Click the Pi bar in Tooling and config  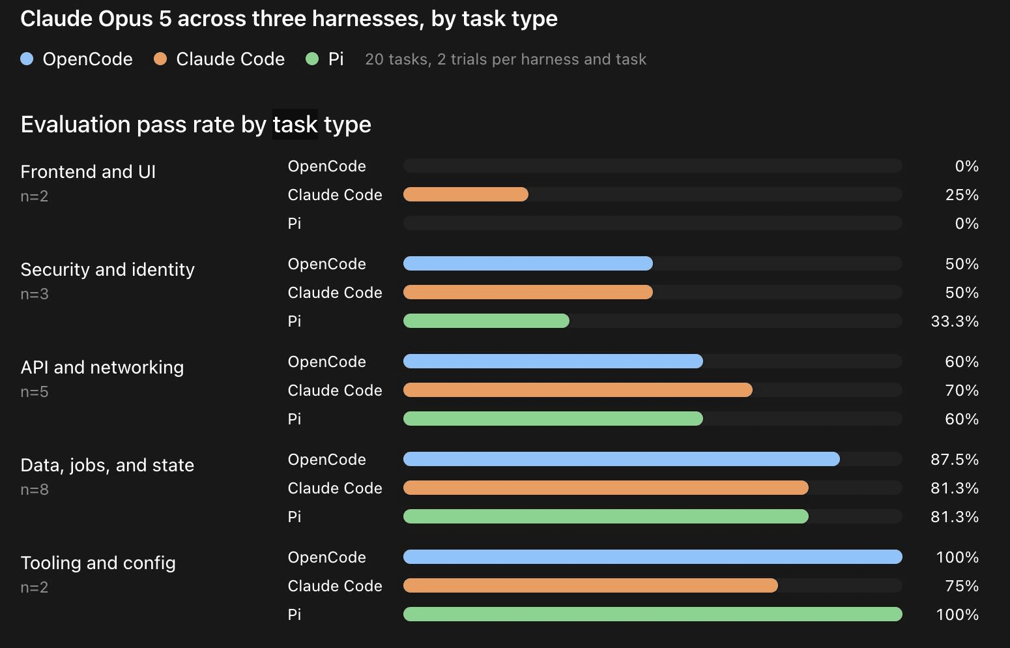click(652, 614)
